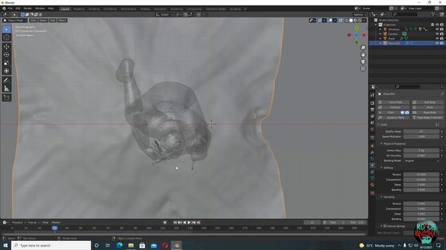446x250 pixels.
Task: Click the Windows search box
Action: pos(51,245)
